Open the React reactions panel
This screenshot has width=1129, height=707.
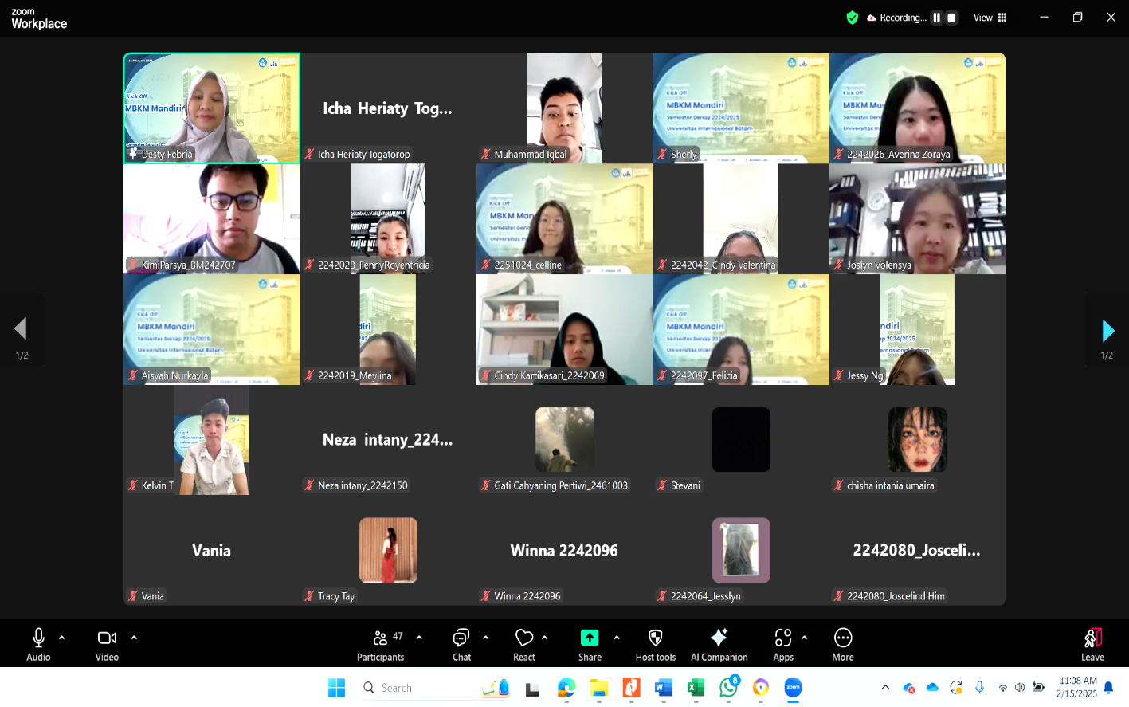point(523,644)
